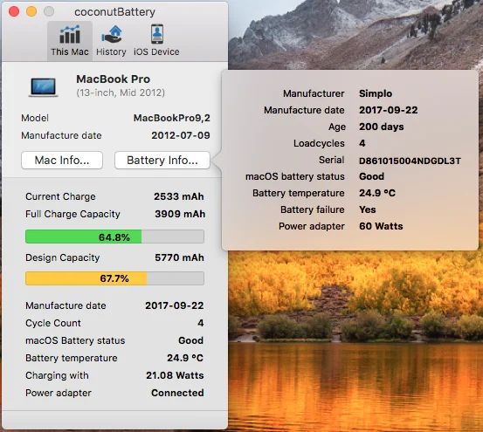
Task: Click the coconutBattery window title
Action: (114, 12)
